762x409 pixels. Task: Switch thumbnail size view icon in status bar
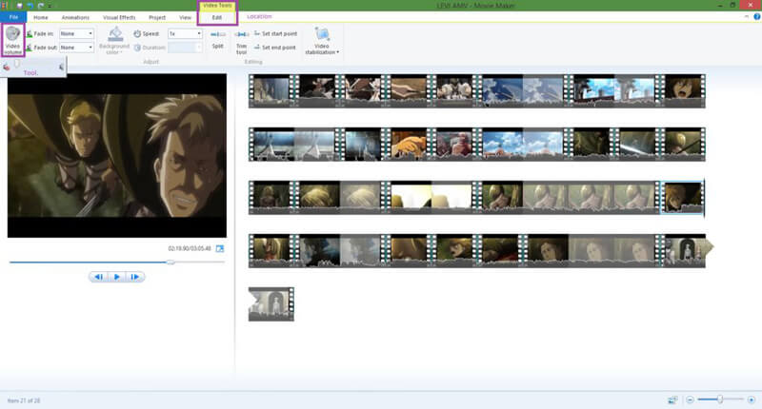tap(672, 399)
